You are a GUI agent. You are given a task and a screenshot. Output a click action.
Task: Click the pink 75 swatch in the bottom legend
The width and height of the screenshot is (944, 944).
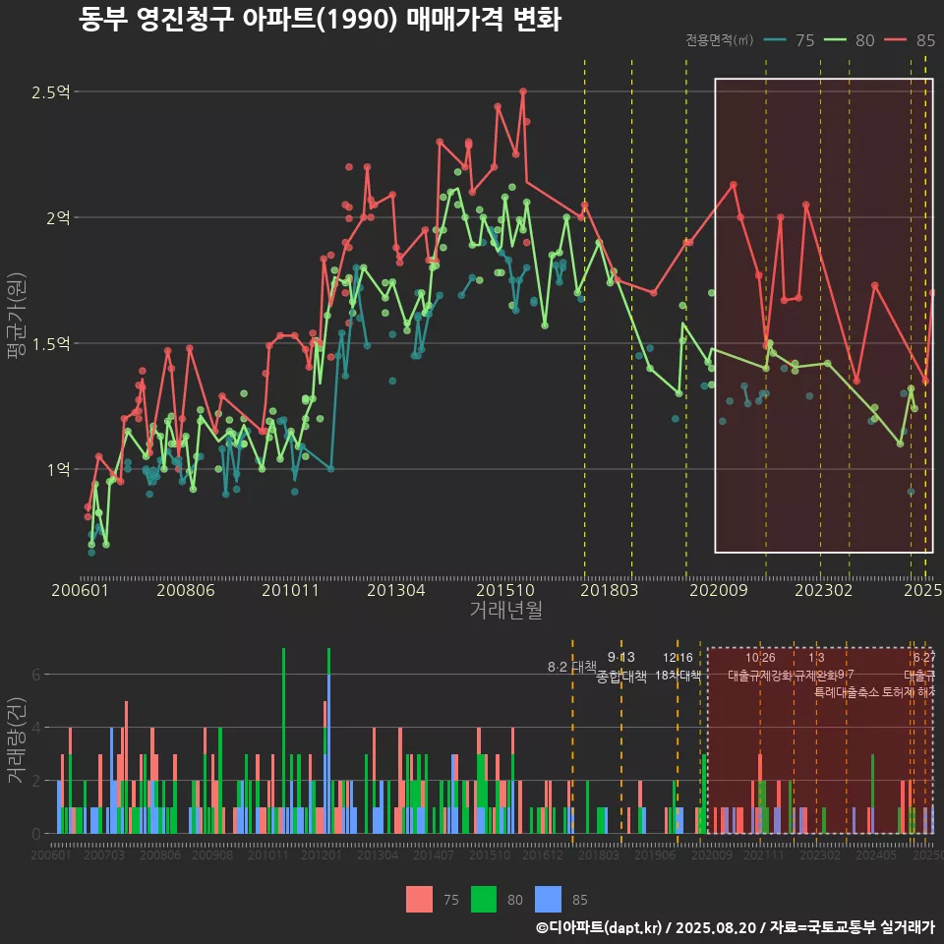(420, 900)
